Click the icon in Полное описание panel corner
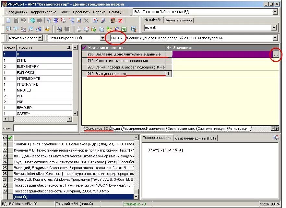Image resolution: width=286 pixels, height=208 pixels. [x=276, y=138]
